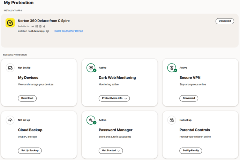Click the Cloud Backup upload icon
The height and width of the screenshot is (160, 240).
point(10,120)
